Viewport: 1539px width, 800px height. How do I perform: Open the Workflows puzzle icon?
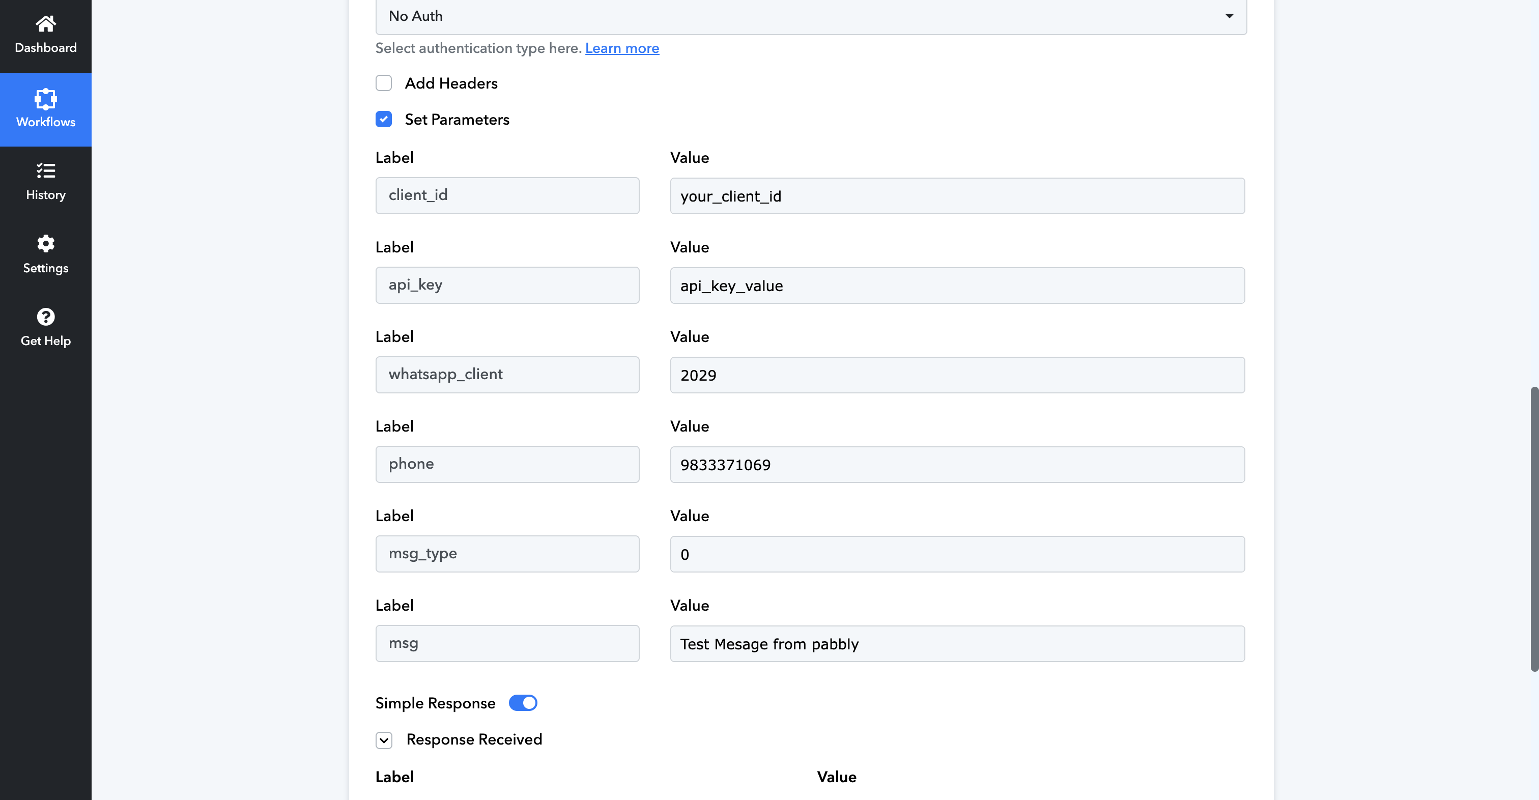[x=45, y=99]
